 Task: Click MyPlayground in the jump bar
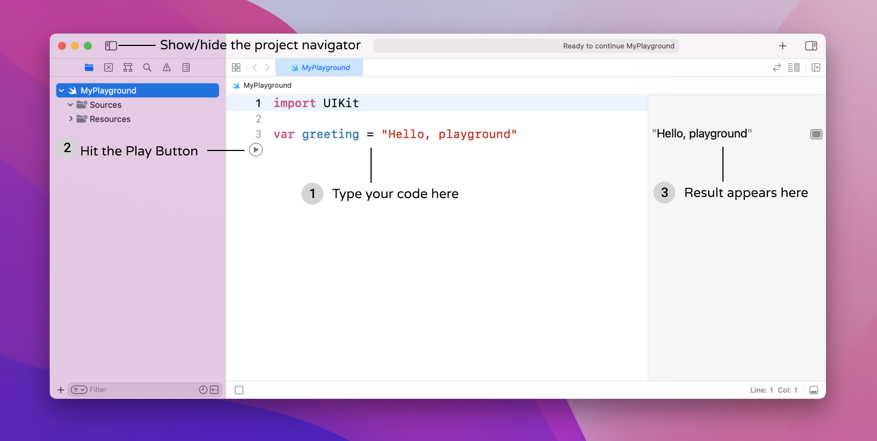coord(267,85)
